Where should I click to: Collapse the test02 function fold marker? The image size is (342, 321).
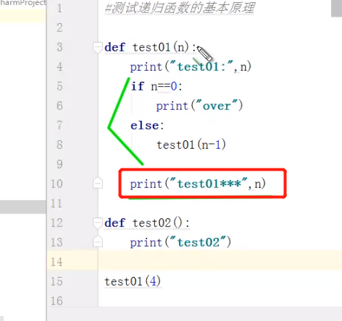coord(98,223)
